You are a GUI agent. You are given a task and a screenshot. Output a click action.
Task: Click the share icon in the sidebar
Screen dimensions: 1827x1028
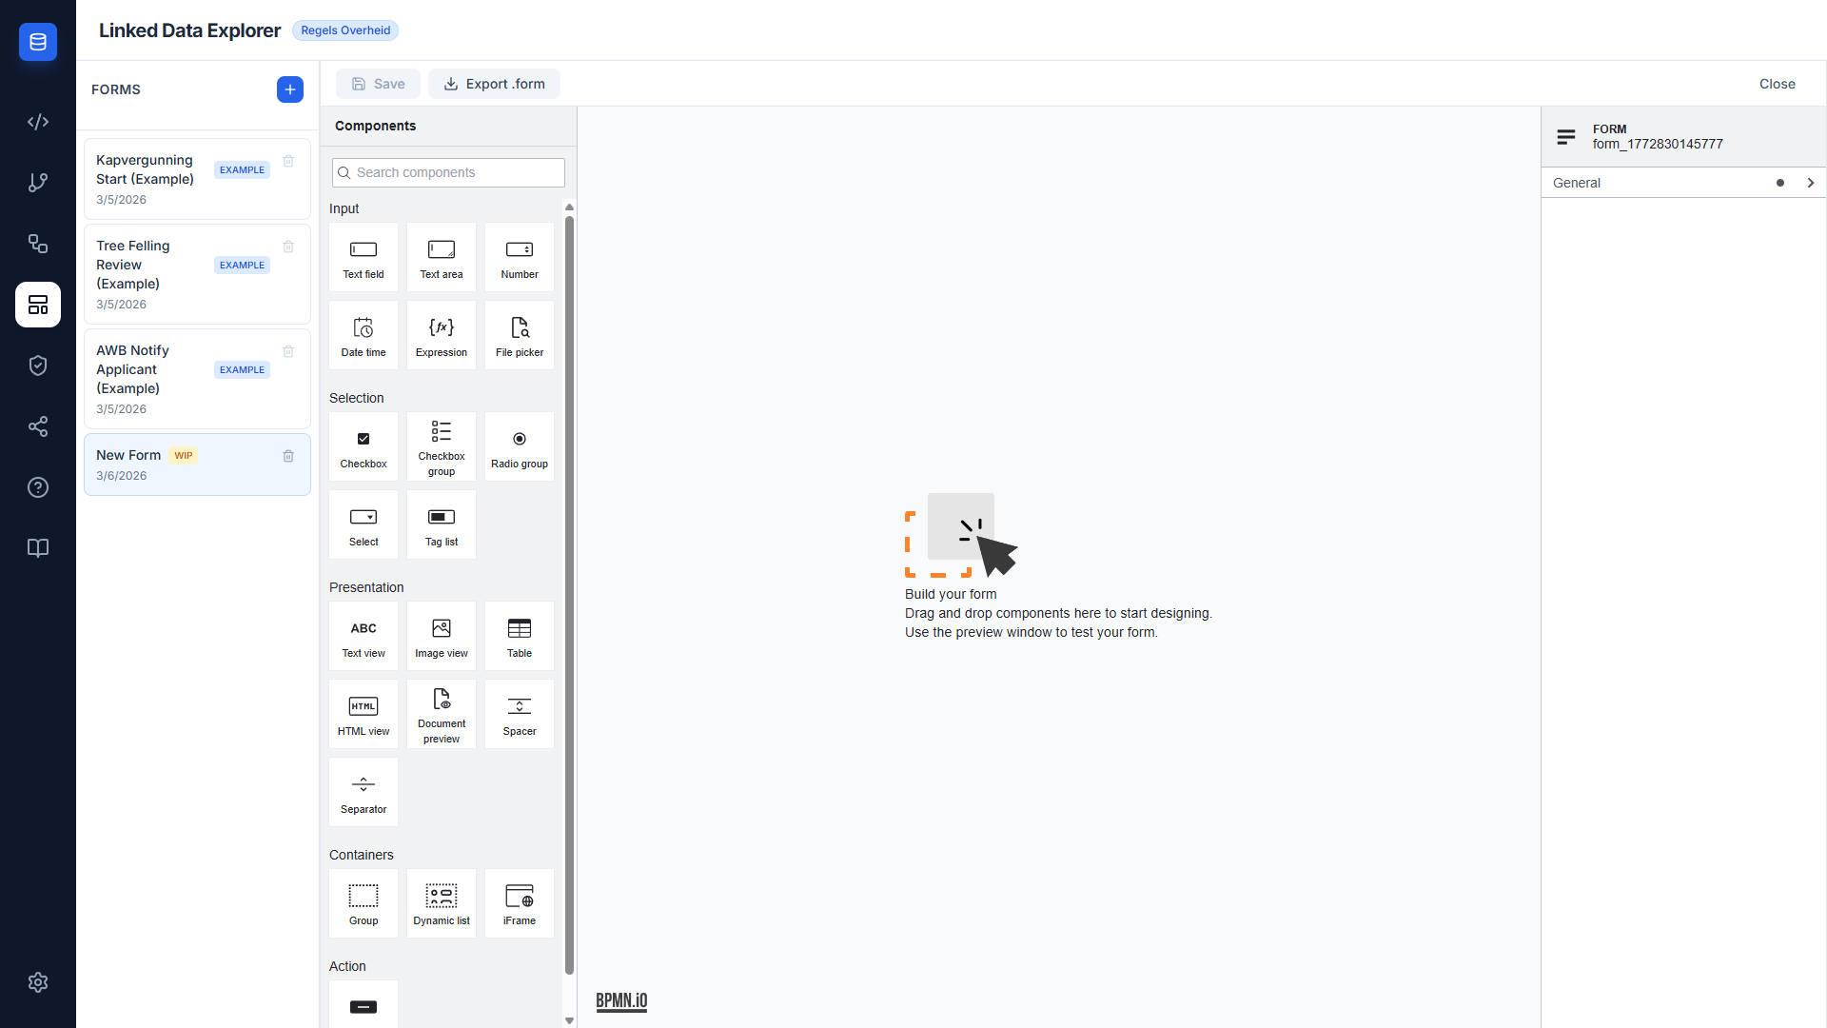(x=38, y=426)
